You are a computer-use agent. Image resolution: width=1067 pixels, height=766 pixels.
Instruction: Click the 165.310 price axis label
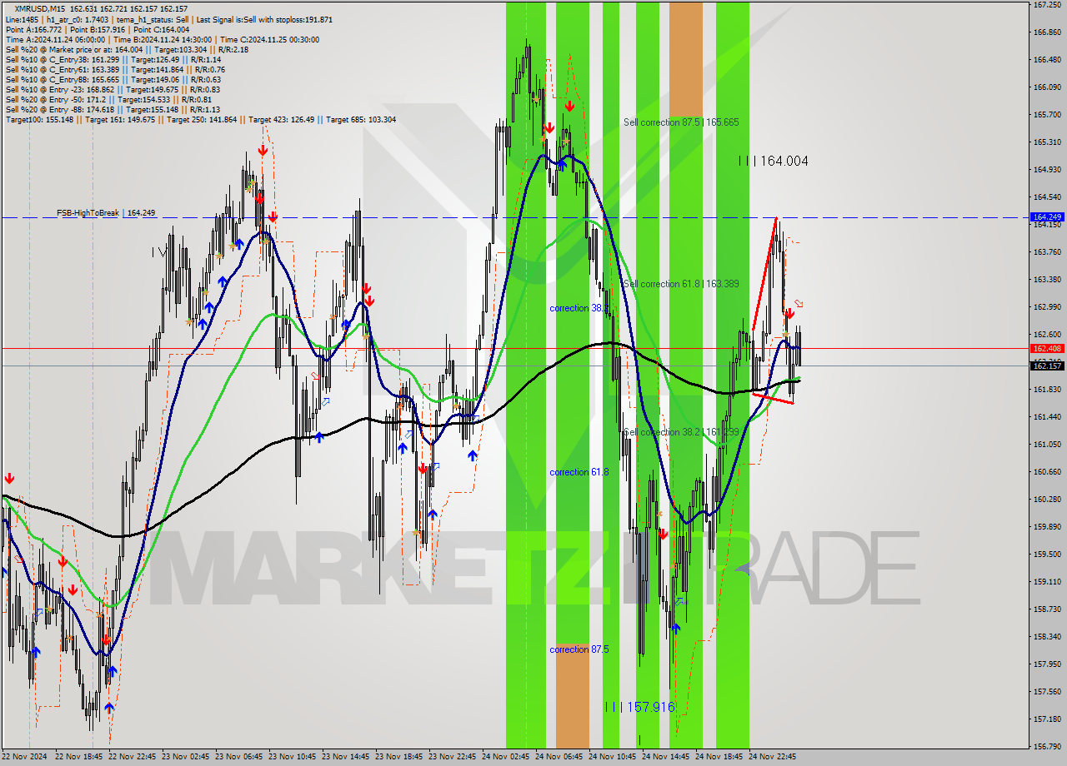pos(1047,142)
